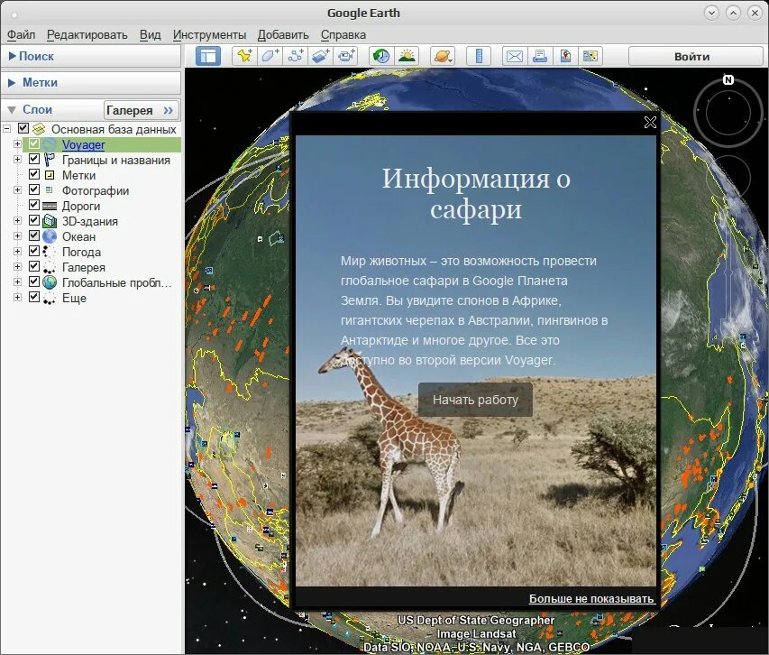Viewport: 769px width, 655px height.
Task: Click the 3D buildings layer icon
Action: (50, 221)
